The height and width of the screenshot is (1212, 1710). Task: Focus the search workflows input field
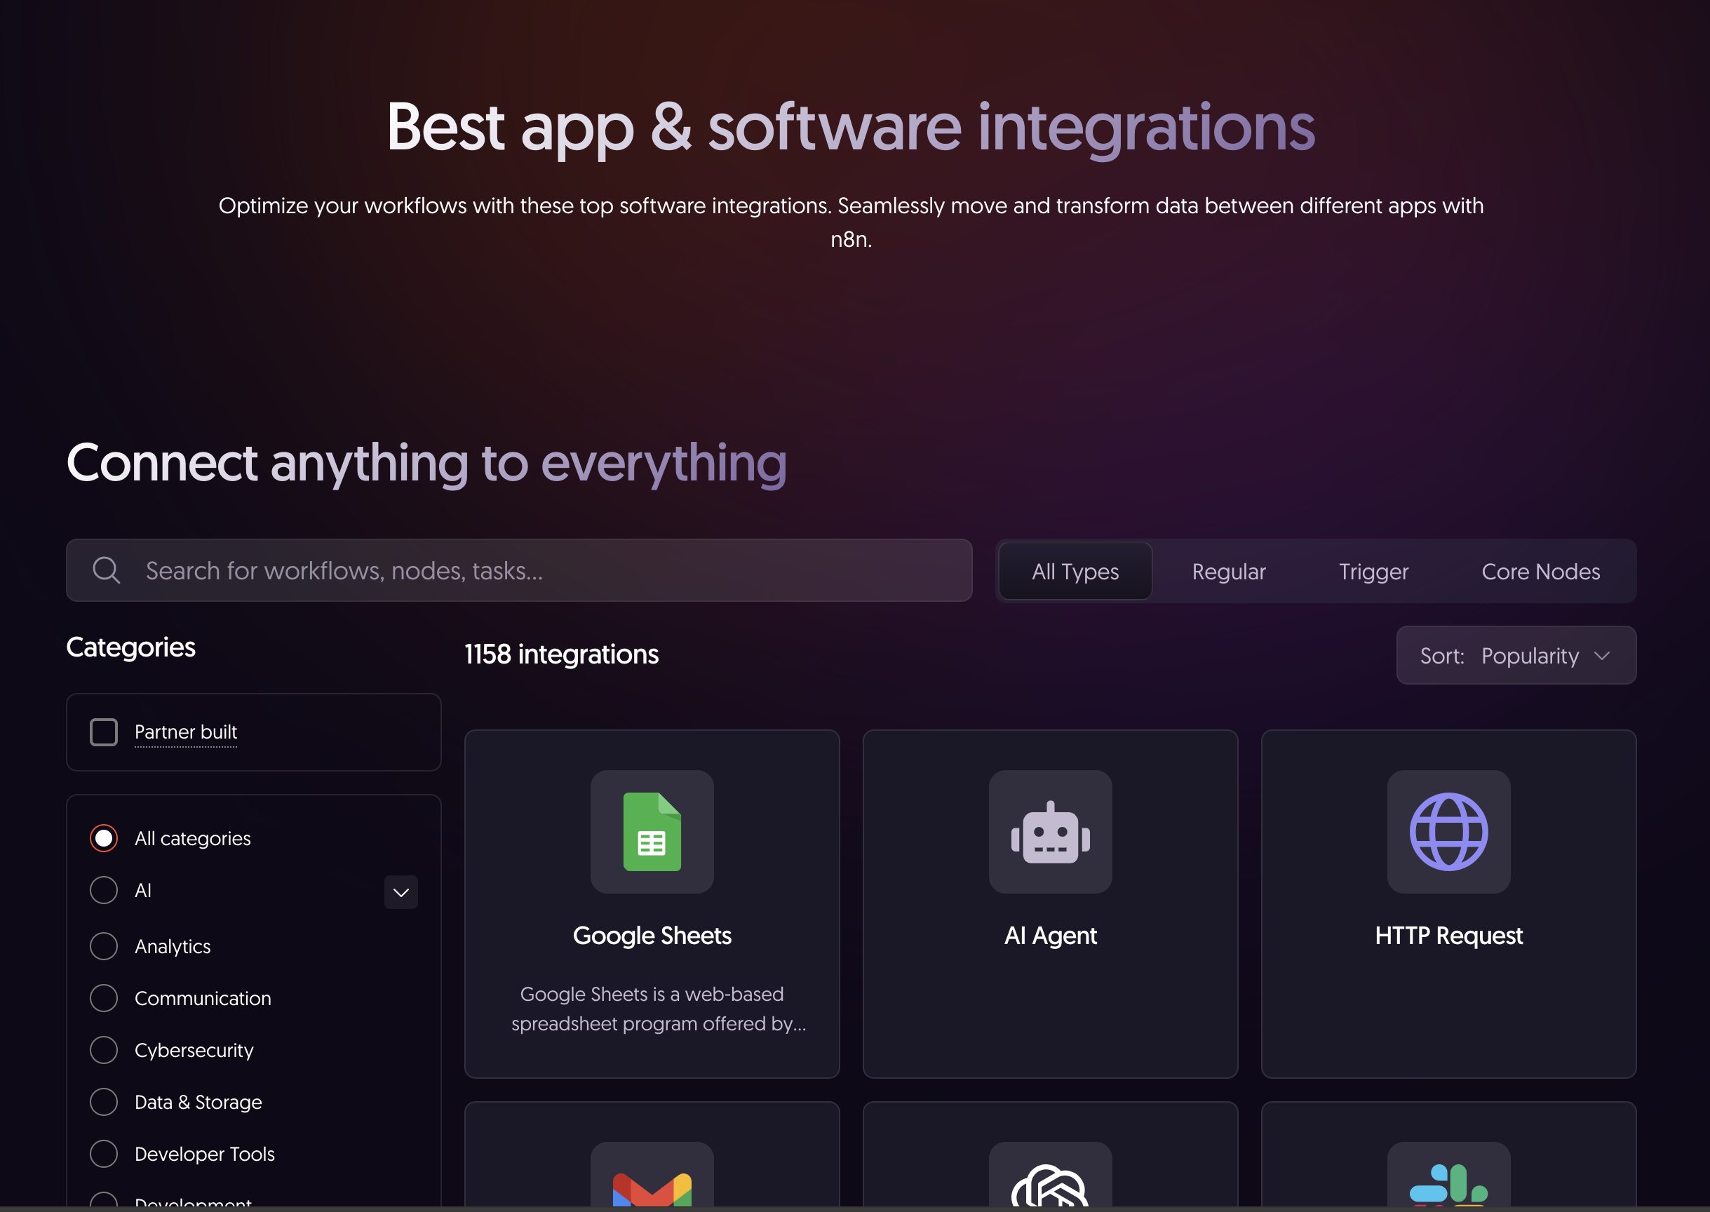[x=519, y=570]
